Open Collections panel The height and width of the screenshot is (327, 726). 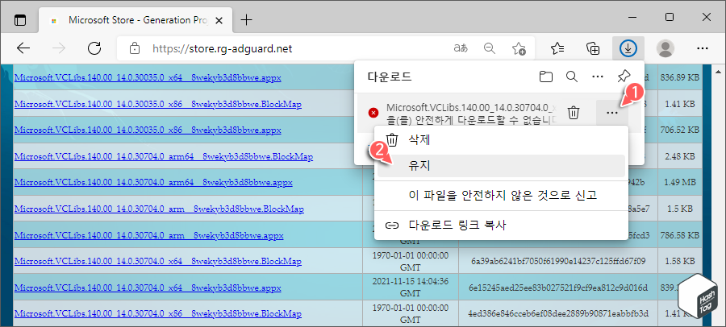click(593, 48)
